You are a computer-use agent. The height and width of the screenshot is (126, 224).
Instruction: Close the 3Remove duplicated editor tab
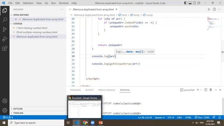pos(117,9)
